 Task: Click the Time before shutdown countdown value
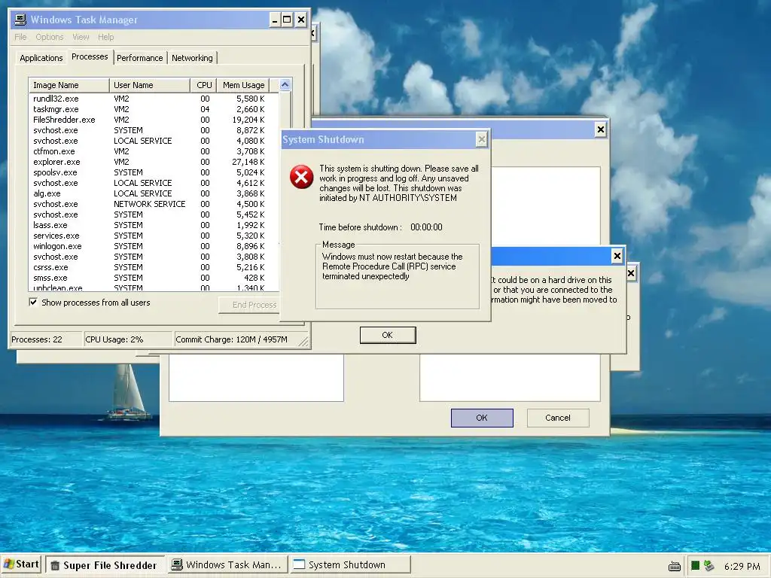point(426,227)
